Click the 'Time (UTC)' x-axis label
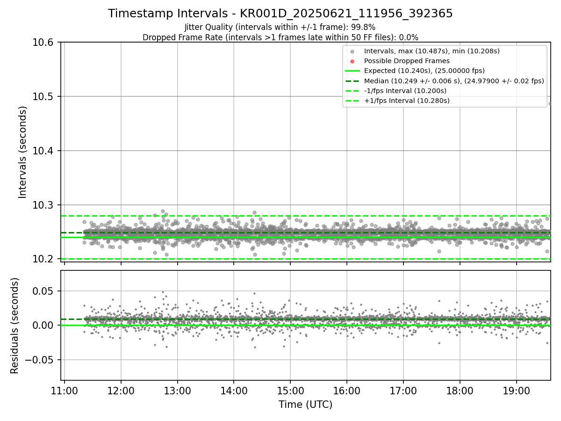Viewport: 561px width, 421px height. 306,405
